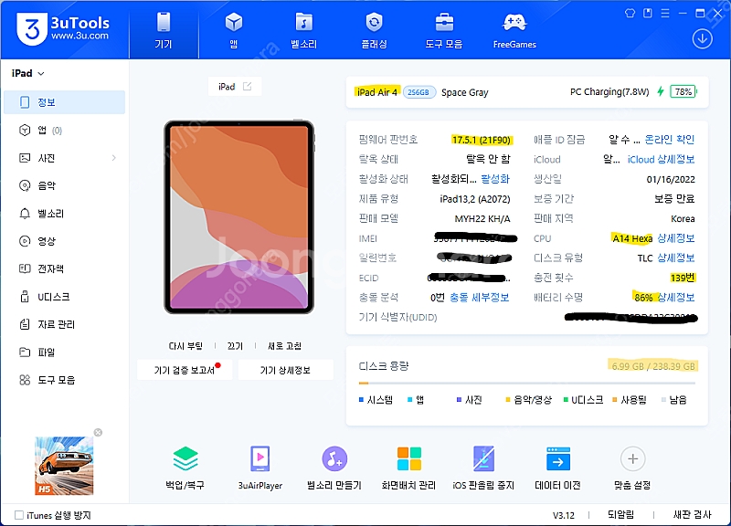Open 기기 검증 보고서 report
The image size is (731, 526).
tap(185, 370)
